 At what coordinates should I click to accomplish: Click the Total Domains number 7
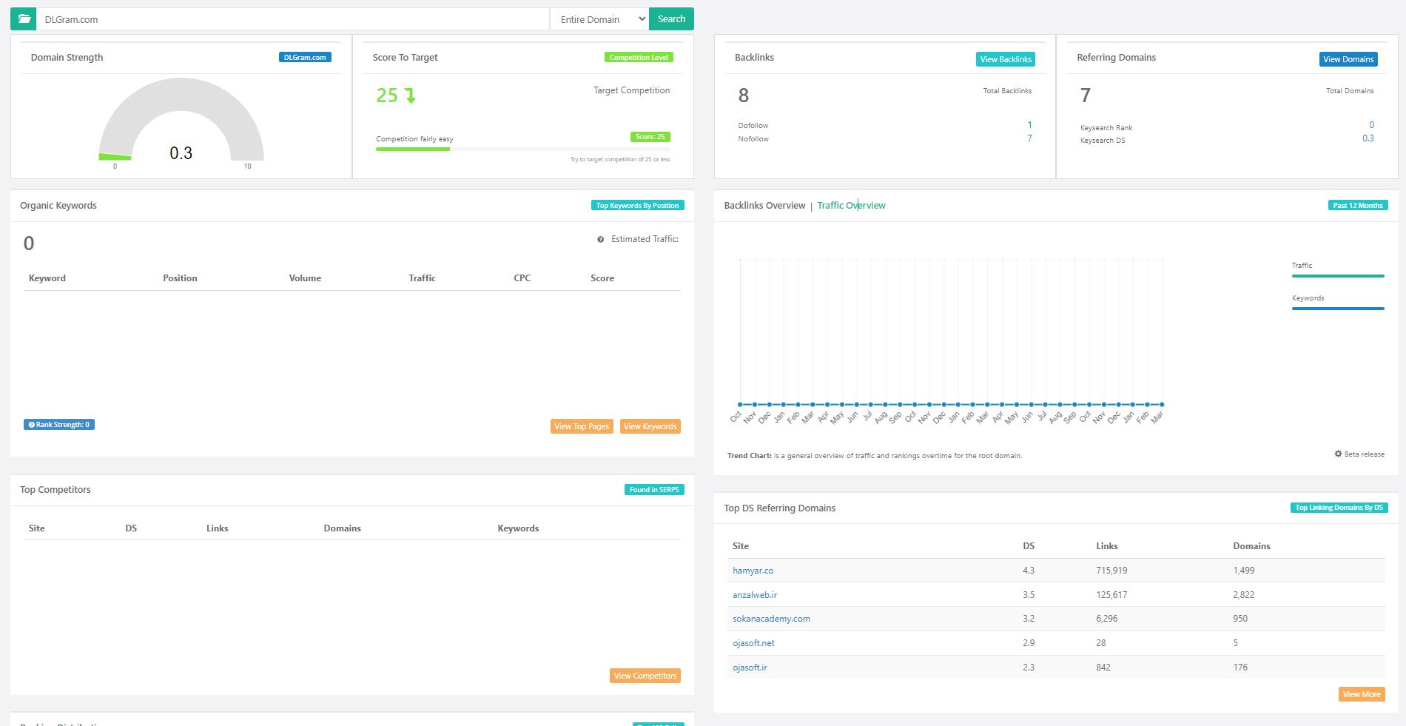point(1086,95)
